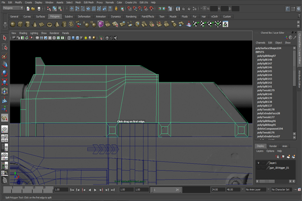The height and width of the screenshot is (201, 302).
Task: Open the No Anim Layer dropdown
Action: (x=255, y=189)
